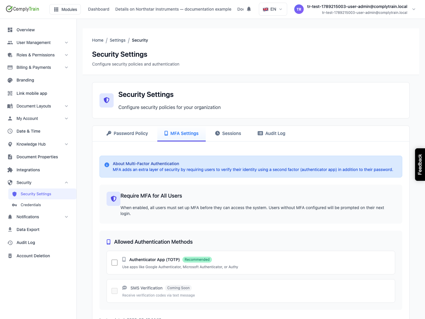Expand Roles & Permissions chevron
The width and height of the screenshot is (425, 319).
[x=66, y=55]
